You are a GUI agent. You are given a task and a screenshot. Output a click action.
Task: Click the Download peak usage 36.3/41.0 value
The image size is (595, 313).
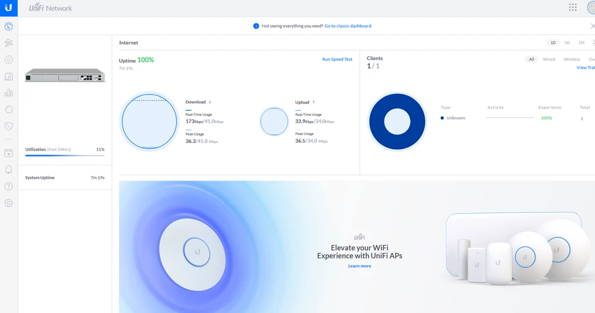click(202, 141)
